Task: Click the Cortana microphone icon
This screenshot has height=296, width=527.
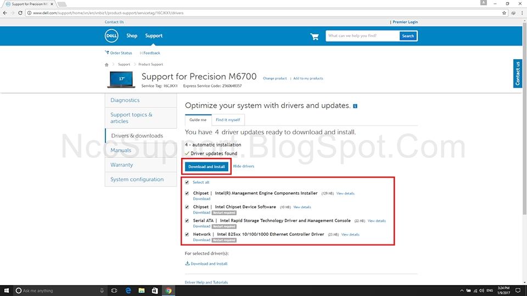Action: point(102,291)
